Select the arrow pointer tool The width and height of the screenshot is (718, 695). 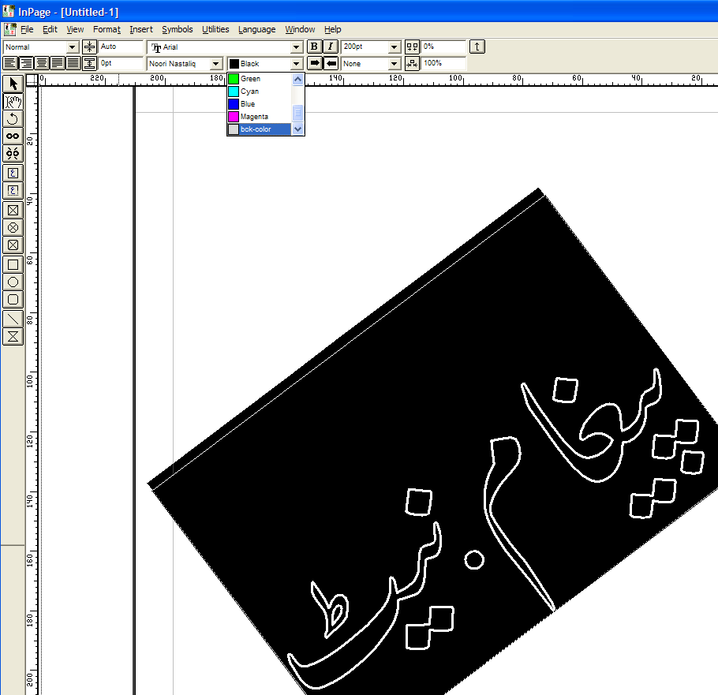coord(13,84)
